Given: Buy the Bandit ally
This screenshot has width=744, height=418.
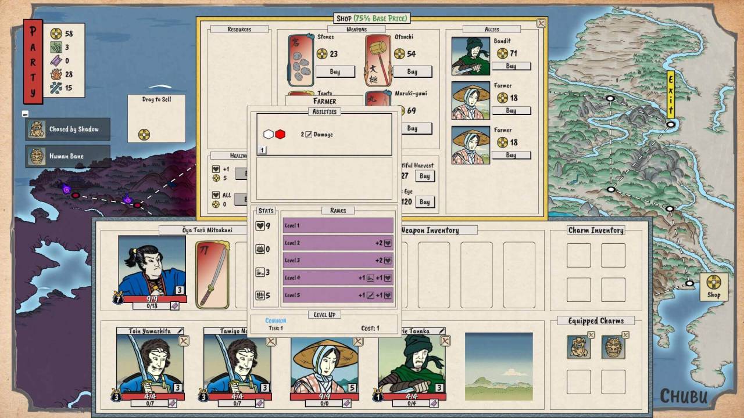Looking at the screenshot, I should (x=511, y=66).
